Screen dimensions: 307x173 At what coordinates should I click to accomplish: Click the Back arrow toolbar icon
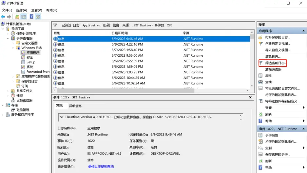pos(3,17)
